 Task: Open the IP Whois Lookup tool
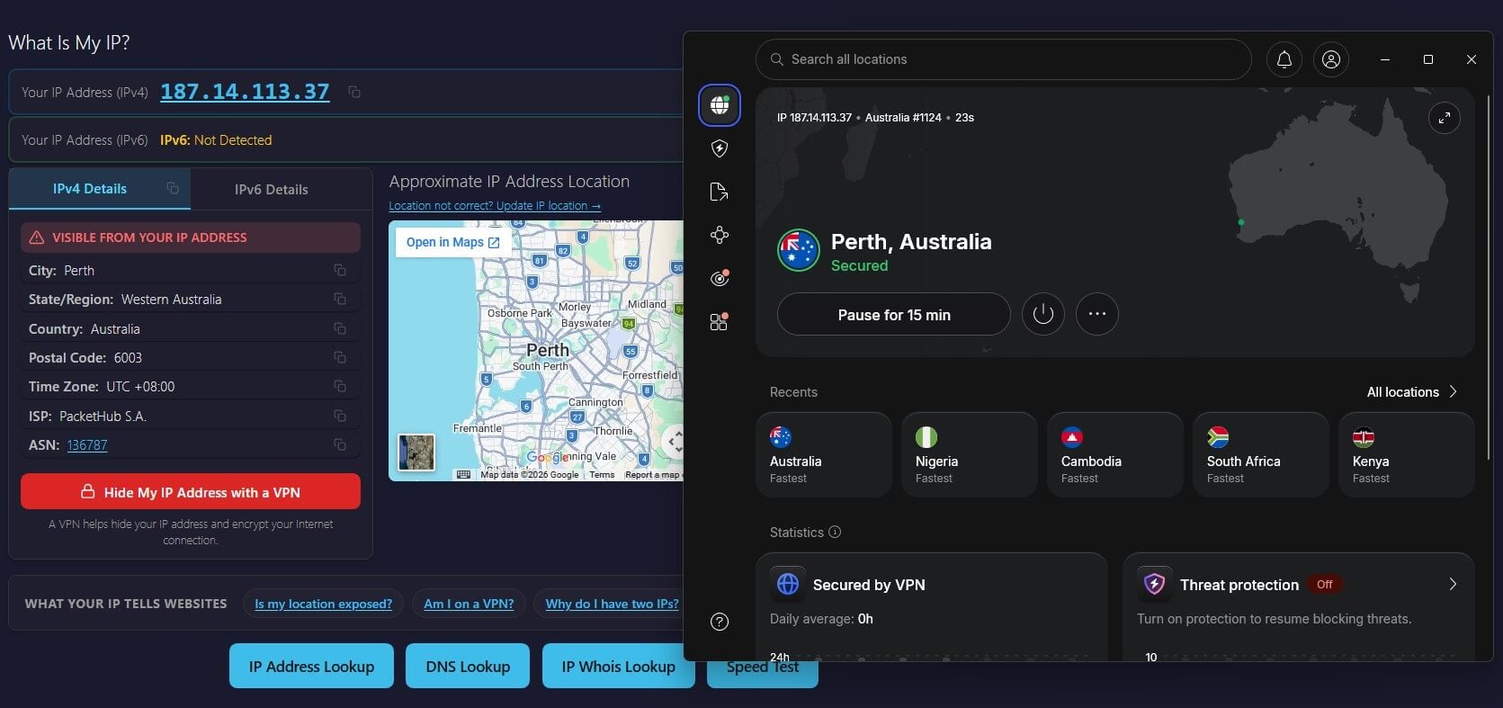618,666
